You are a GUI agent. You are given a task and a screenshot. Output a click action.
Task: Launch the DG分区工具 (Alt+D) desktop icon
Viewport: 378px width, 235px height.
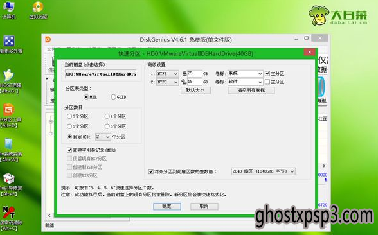tap(10, 116)
